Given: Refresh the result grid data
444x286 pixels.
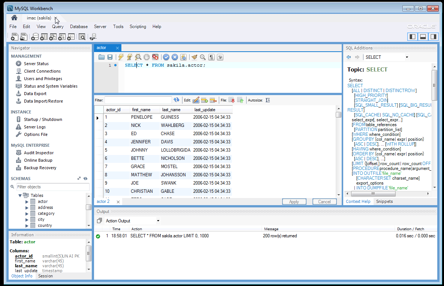Looking at the screenshot, I should click(x=176, y=100).
